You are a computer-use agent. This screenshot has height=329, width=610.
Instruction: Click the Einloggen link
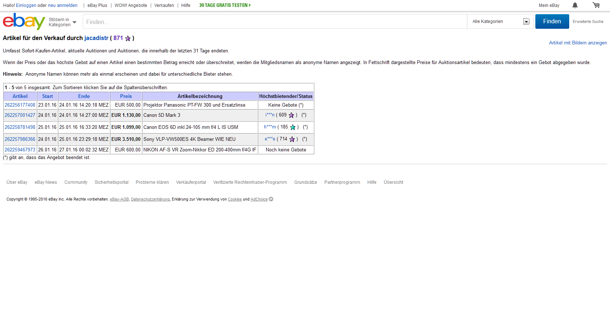click(x=26, y=5)
